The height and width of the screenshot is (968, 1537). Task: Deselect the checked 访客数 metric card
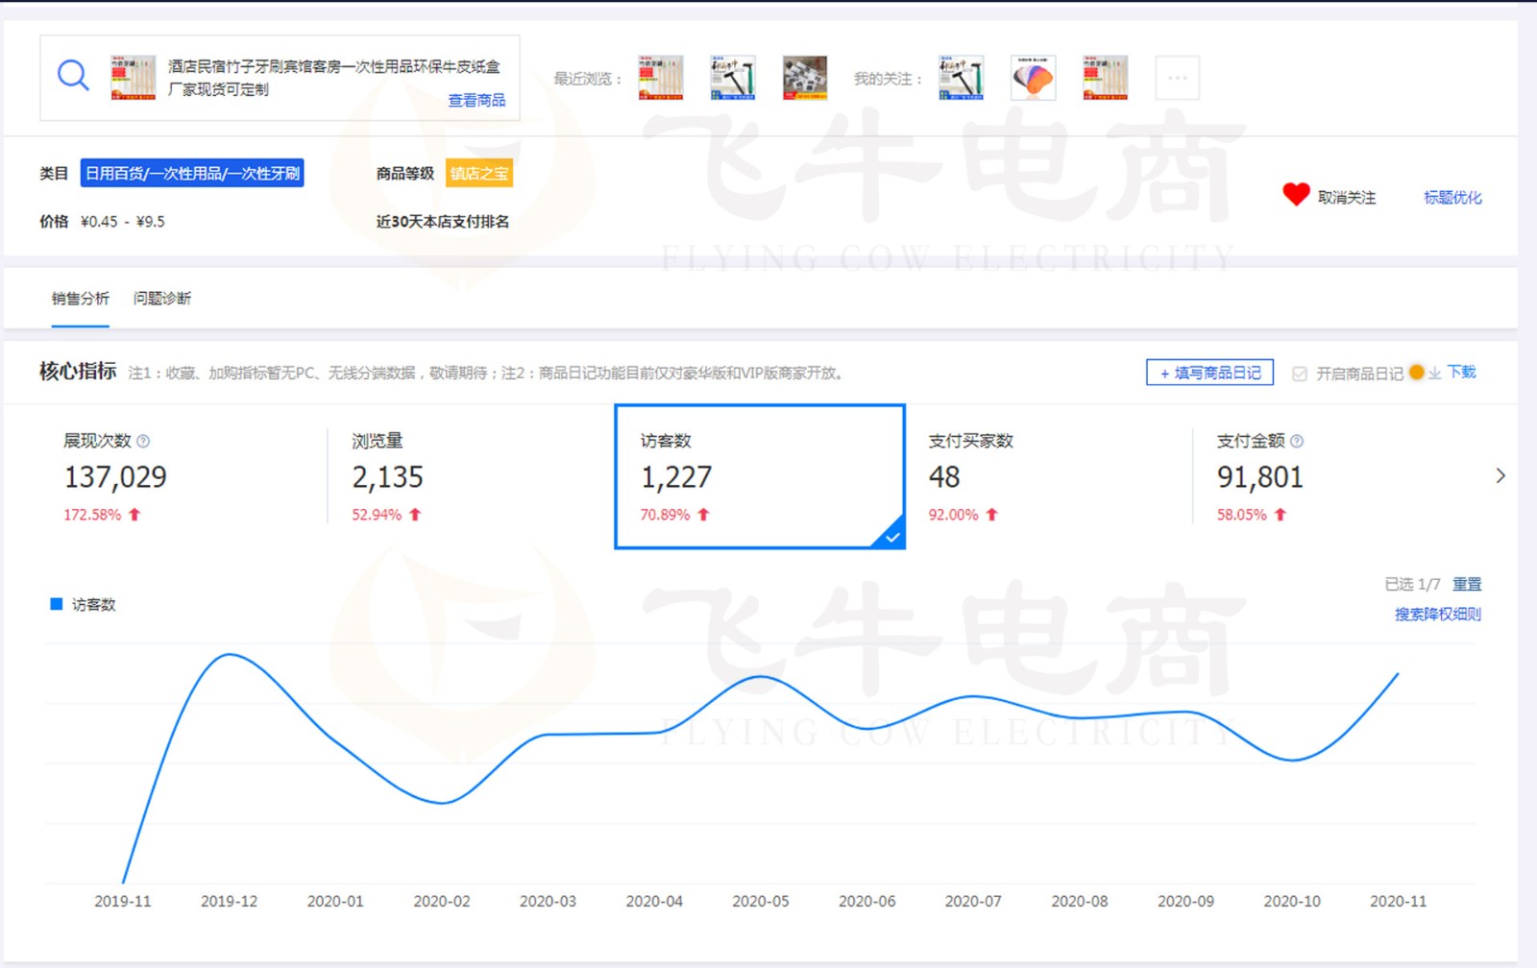759,476
